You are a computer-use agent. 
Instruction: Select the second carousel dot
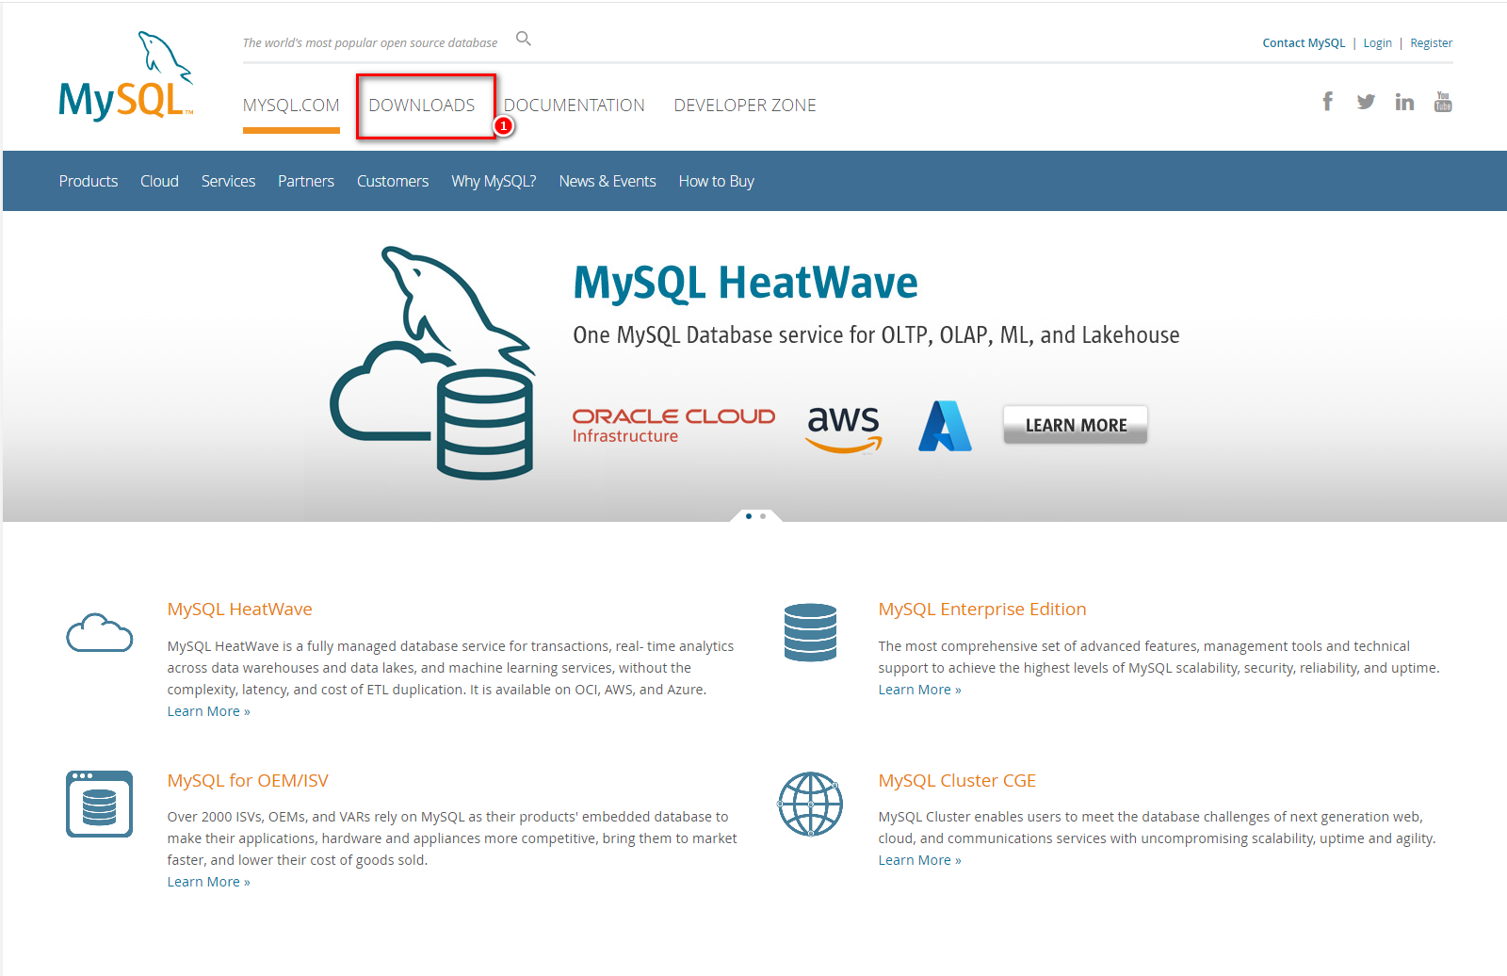[x=763, y=516]
